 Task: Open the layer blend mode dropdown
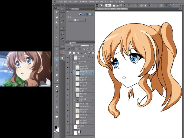tap(73, 45)
